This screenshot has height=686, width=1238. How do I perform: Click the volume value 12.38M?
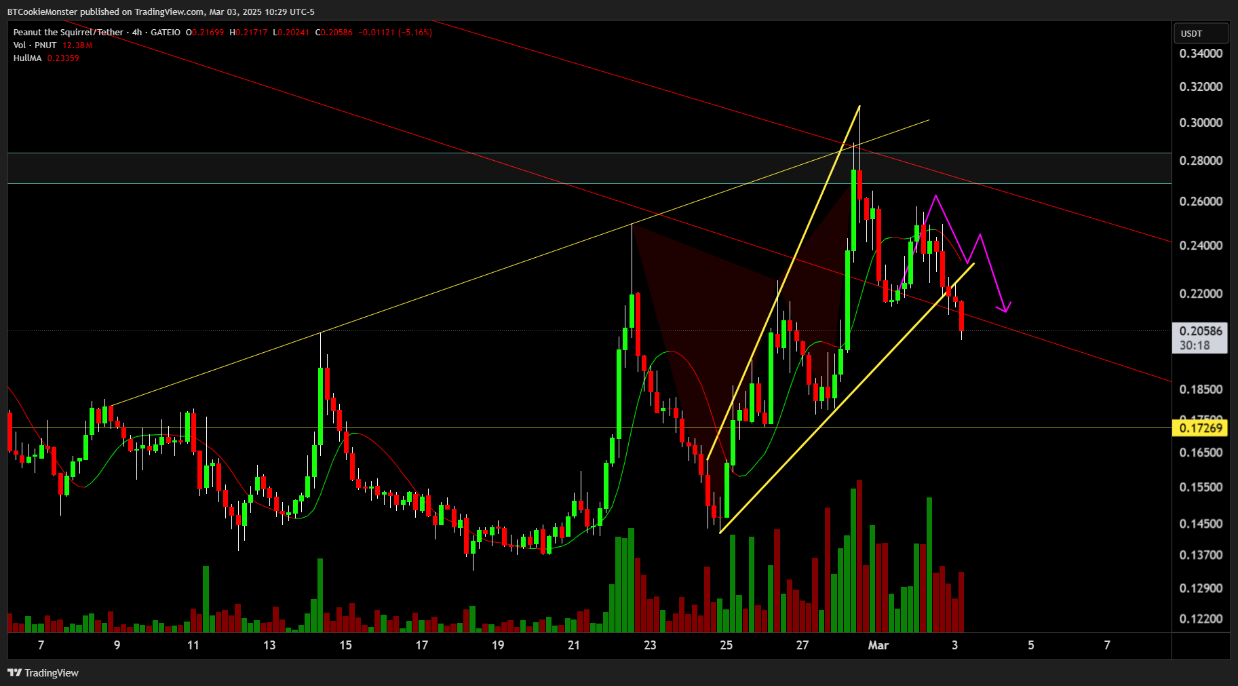[x=77, y=45]
